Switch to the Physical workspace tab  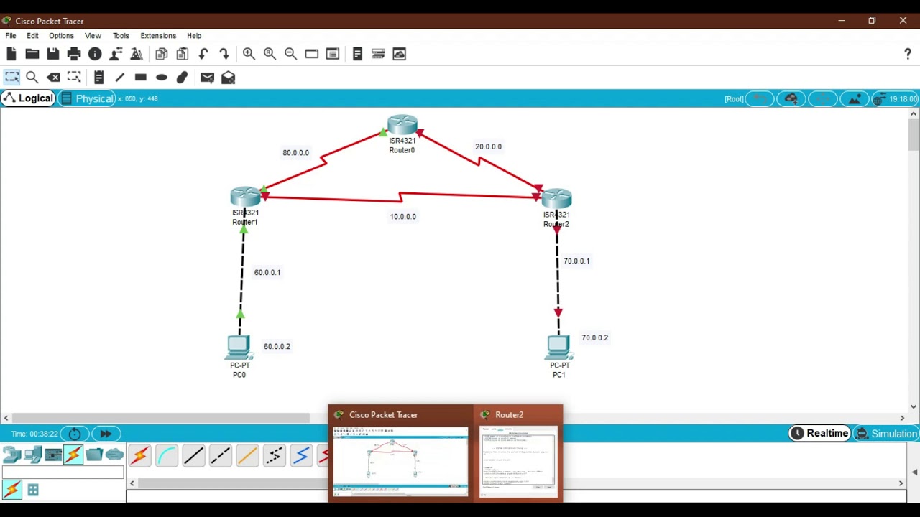(x=86, y=98)
